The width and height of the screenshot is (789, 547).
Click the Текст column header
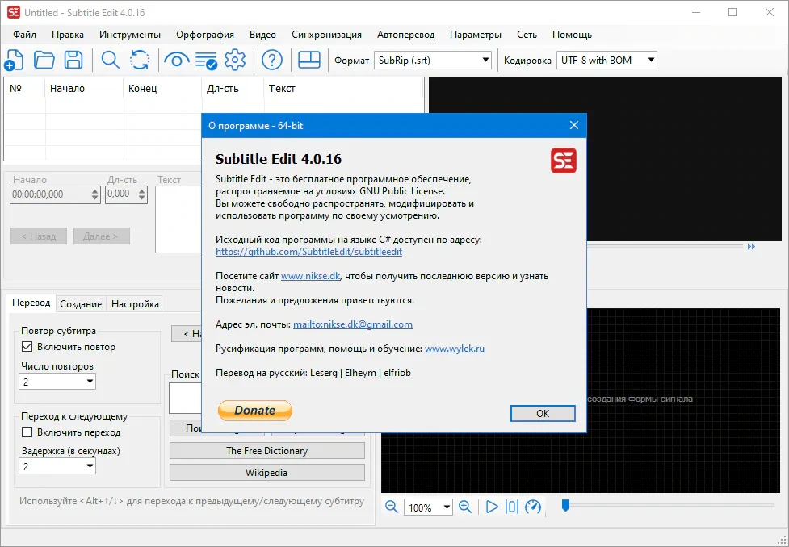344,89
